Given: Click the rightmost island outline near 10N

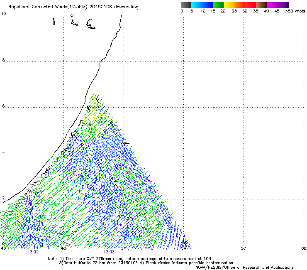Looking at the screenshot, I should [x=90, y=24].
